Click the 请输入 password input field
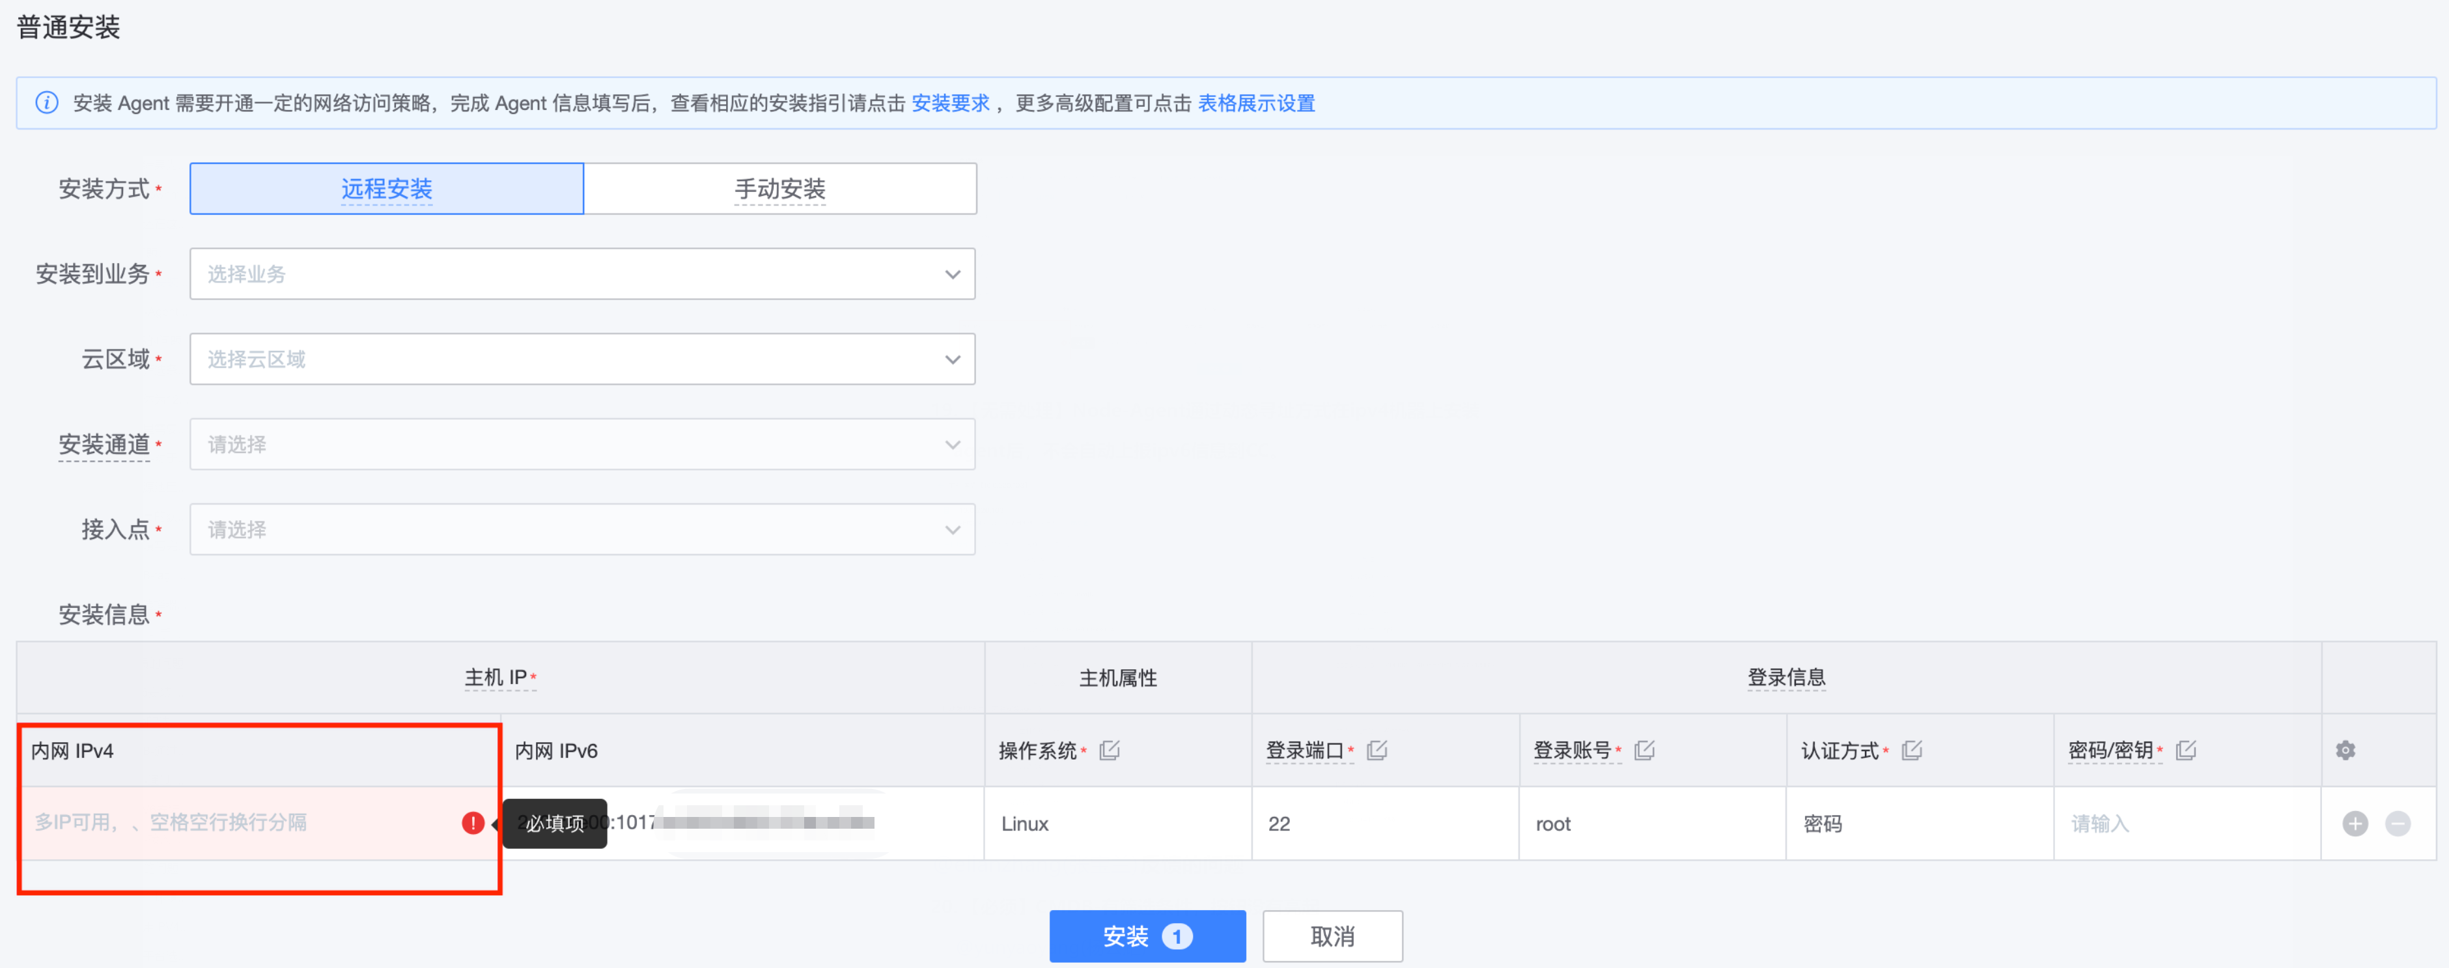Viewport: 2449px width, 968px height. pyautogui.click(x=2139, y=823)
